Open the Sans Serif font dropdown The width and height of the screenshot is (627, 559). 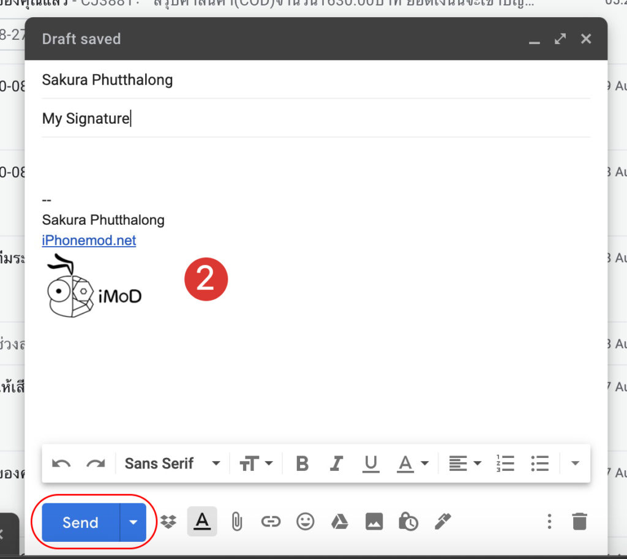[172, 463]
